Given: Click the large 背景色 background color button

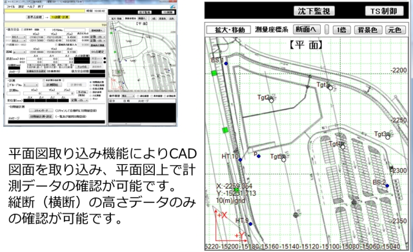Looking at the screenshot, I should point(367,30).
